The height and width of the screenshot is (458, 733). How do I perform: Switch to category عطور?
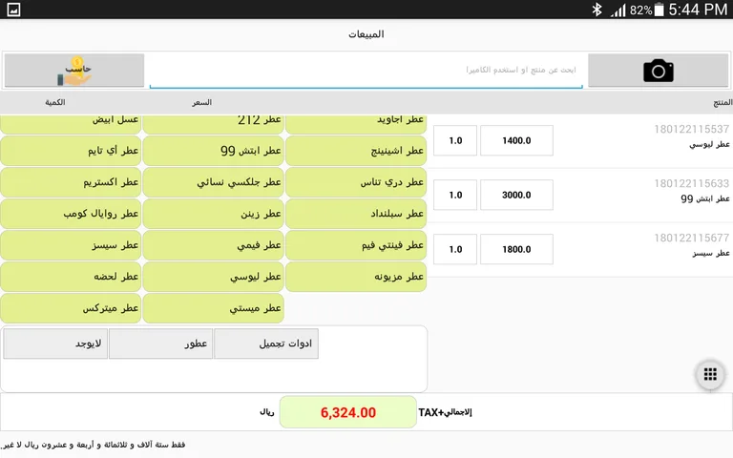coord(160,343)
